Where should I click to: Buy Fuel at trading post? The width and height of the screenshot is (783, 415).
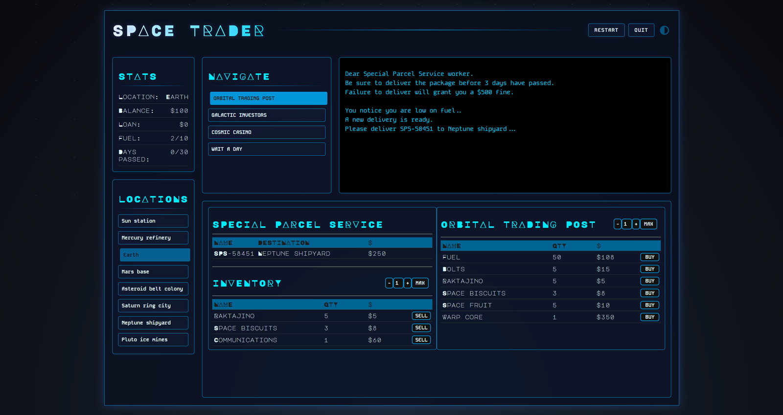pyautogui.click(x=650, y=257)
